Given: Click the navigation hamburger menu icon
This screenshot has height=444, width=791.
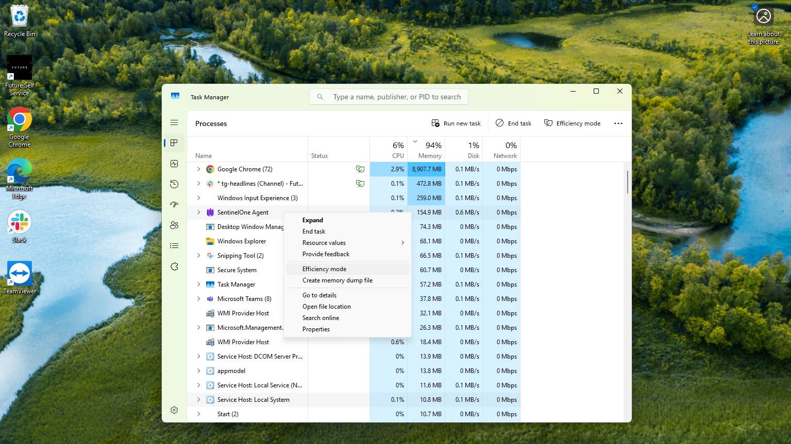Looking at the screenshot, I should (x=174, y=122).
